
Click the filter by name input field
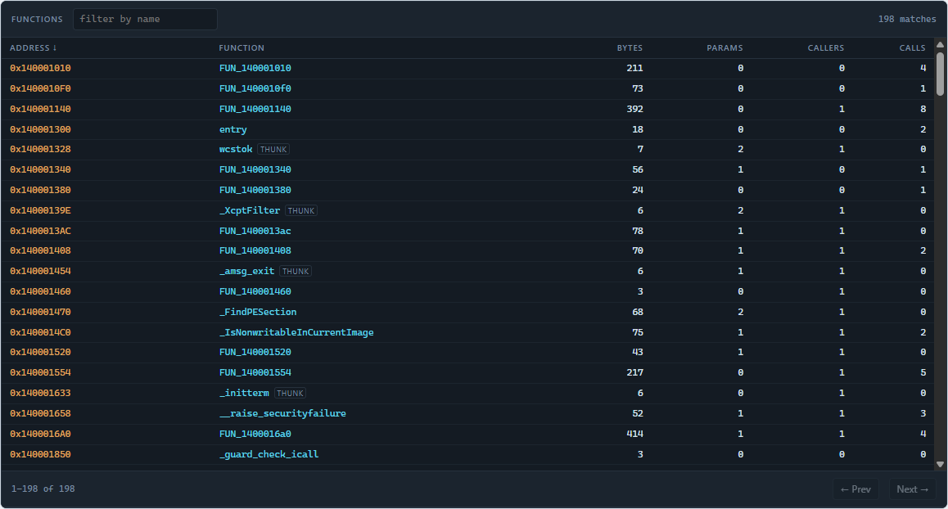click(x=145, y=20)
